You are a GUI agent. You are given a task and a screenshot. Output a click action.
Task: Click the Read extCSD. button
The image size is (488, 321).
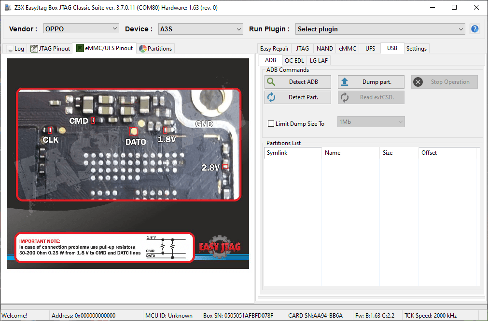click(371, 97)
